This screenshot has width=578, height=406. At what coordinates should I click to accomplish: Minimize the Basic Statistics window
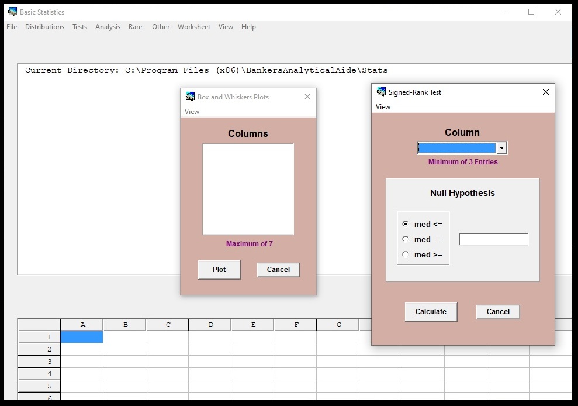505,12
